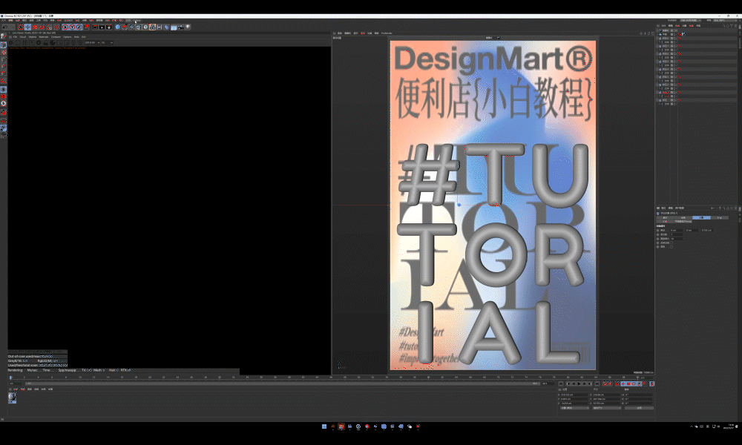
Task: Toggle the coordinate system icon beside Z
Action: [x=87, y=27]
